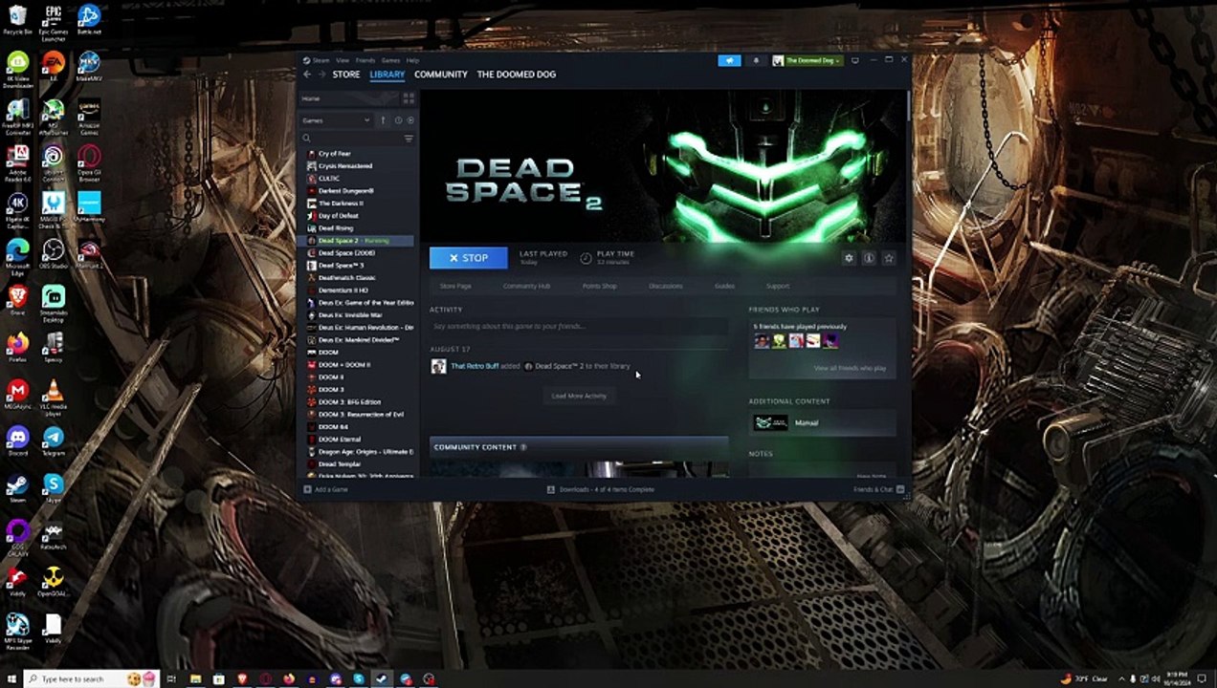Screen dimensions: 1217x688
Task: Click Load More Activity button
Action: click(579, 396)
